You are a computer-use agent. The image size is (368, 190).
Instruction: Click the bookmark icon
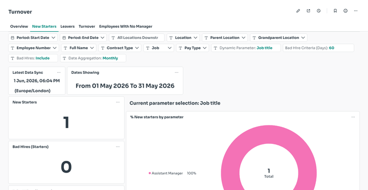click(x=335, y=11)
